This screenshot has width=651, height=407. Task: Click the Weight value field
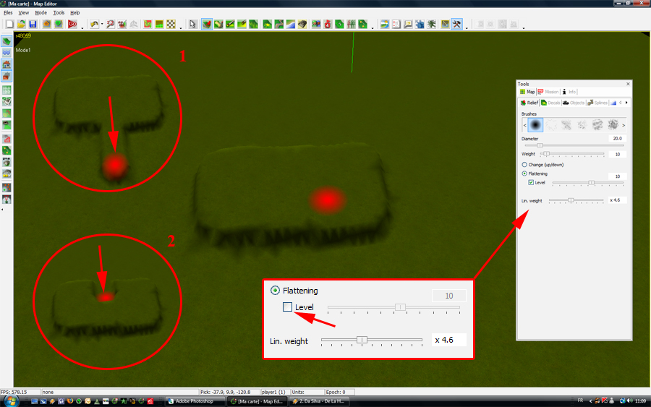click(618, 154)
